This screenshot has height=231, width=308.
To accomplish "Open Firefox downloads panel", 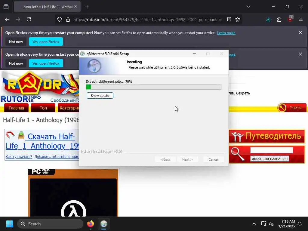I will tap(268, 19).
